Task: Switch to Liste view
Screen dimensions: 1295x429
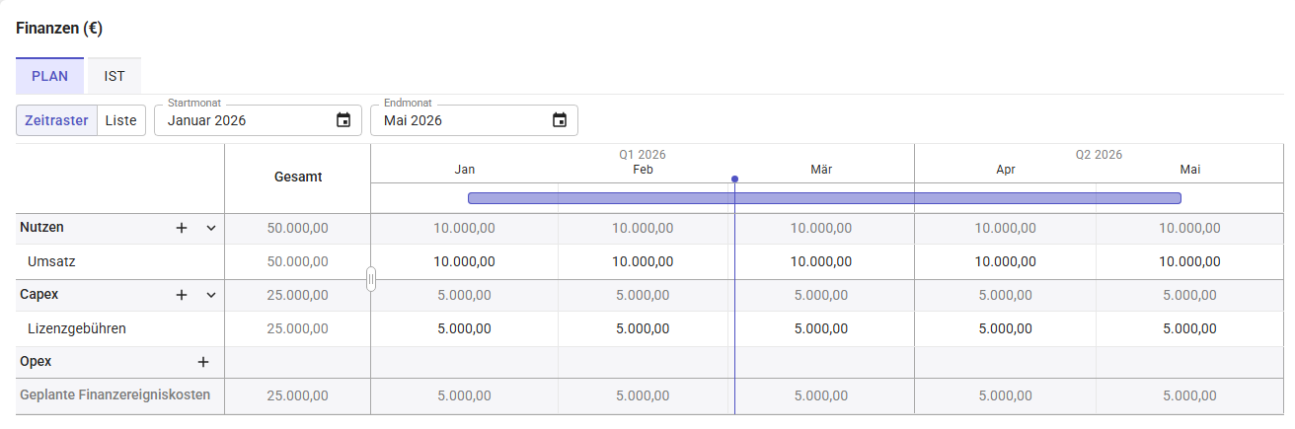Action: click(121, 120)
